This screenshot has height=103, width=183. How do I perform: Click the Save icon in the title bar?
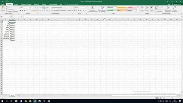pos(3,1)
